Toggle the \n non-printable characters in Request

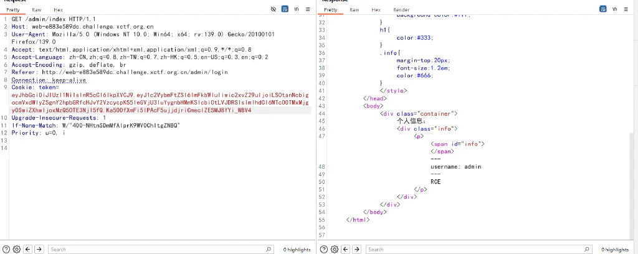tap(297, 9)
